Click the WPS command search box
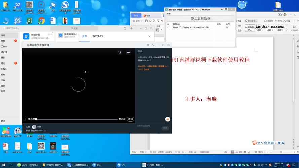The width and height of the screenshot is (299, 168). coord(251,21)
